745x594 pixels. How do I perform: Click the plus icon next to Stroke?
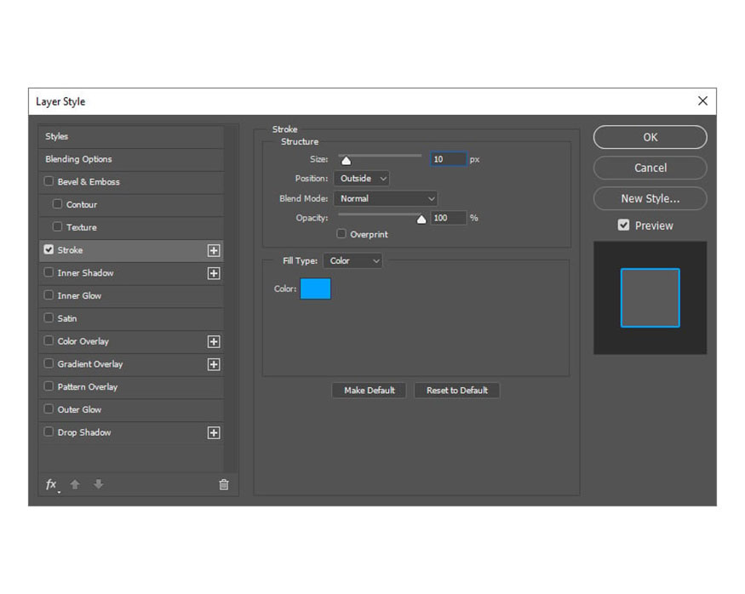[x=214, y=250]
